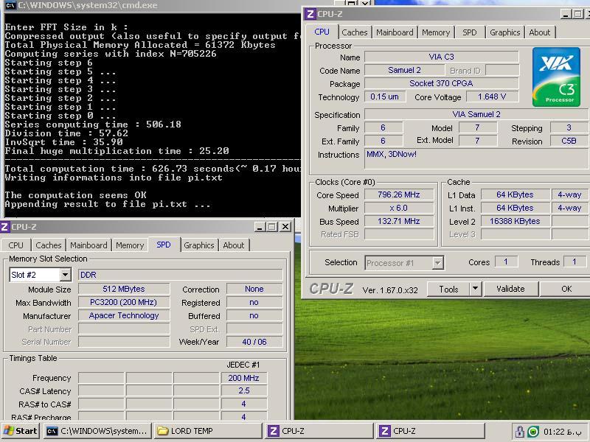The height and width of the screenshot is (442, 590).
Task: Click the 0.15 um technology value
Action: coord(384,97)
